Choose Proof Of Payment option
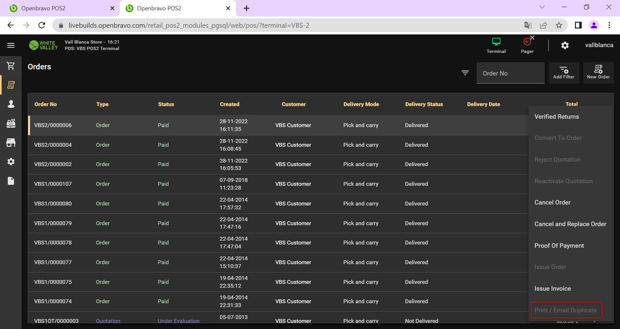620x329 pixels. (x=559, y=246)
